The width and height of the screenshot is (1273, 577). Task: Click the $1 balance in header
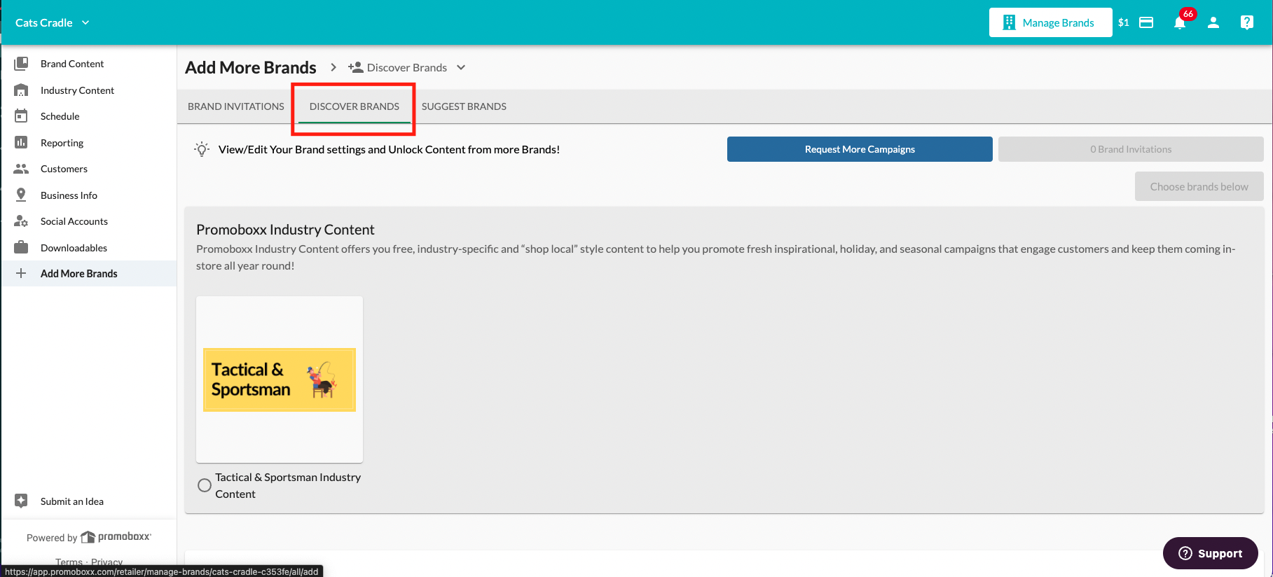[x=1124, y=22]
